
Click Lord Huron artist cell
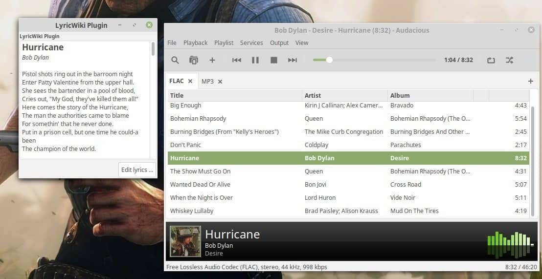[x=320, y=197]
